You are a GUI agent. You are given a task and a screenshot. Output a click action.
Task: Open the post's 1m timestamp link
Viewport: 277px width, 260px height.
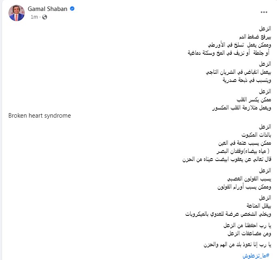pyautogui.click(x=34, y=17)
